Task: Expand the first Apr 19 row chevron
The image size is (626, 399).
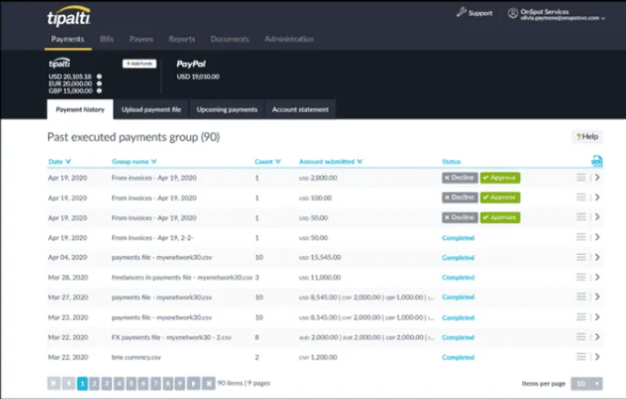Action: (597, 177)
